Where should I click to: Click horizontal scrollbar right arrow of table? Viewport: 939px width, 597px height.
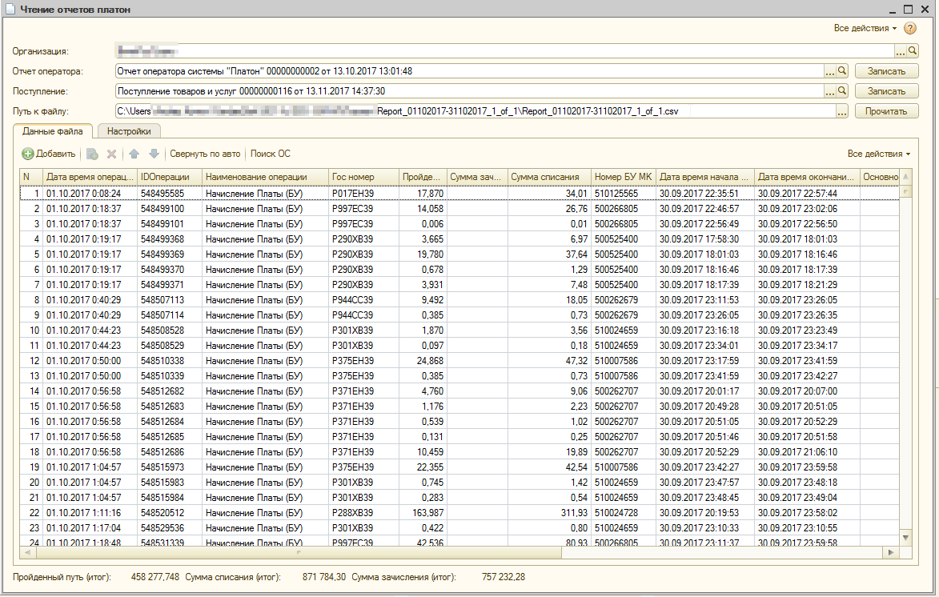(x=891, y=553)
